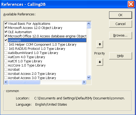Select AatCom 4.0 Type Library text
The image size is (136, 115).
(x=26, y=57)
